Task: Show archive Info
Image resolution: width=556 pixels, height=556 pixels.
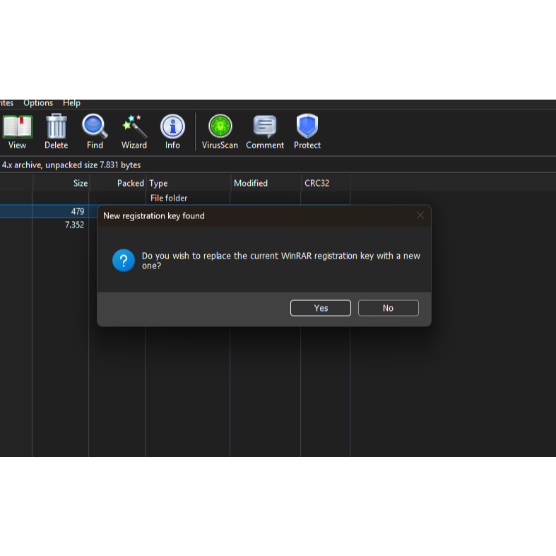Action: point(172,132)
